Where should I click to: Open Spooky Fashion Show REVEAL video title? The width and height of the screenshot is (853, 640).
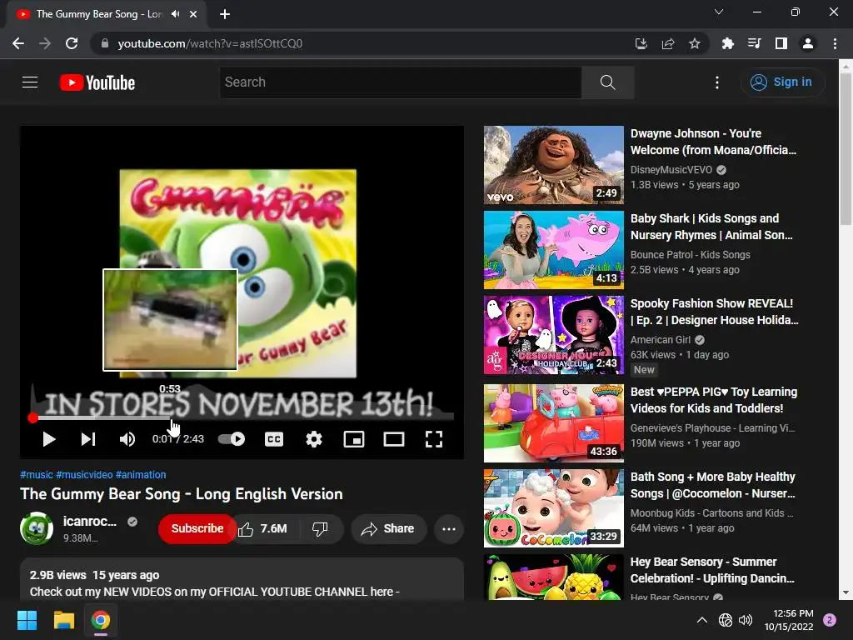714,312
